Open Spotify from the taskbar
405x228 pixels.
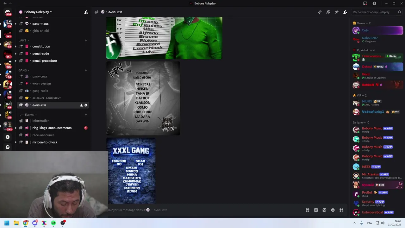pos(53,223)
